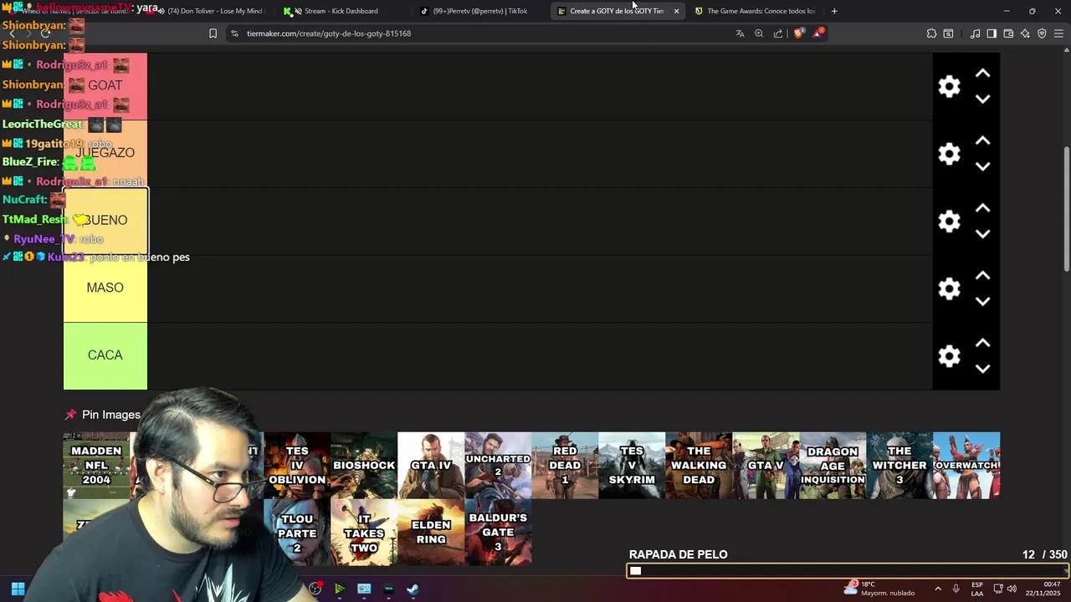Screen dimensions: 1071x602
Task: Select the Red Dead 1 image
Action: (x=565, y=465)
